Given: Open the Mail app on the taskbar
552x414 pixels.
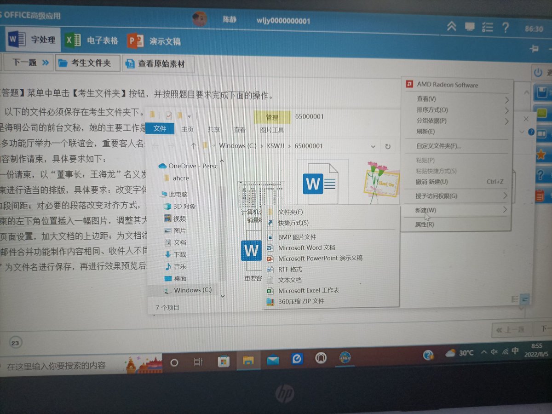Looking at the screenshot, I should [x=273, y=361].
